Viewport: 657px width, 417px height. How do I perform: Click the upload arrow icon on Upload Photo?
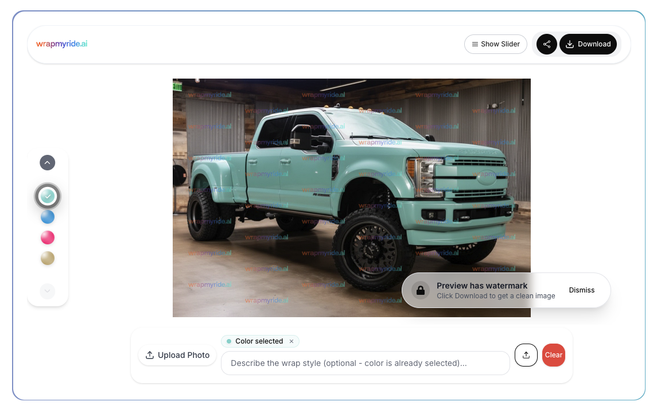click(x=150, y=355)
